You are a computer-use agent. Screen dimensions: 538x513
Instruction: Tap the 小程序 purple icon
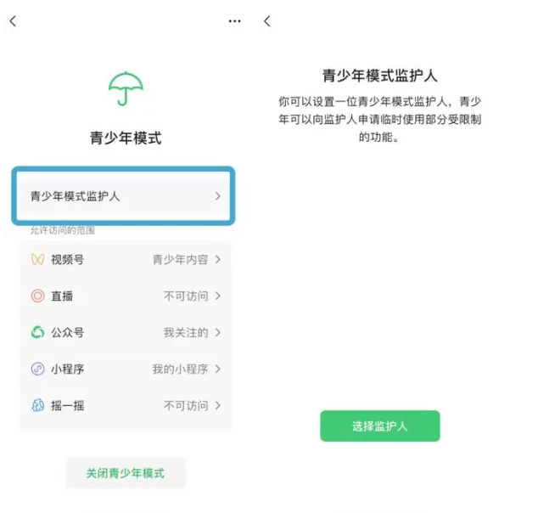[x=37, y=369]
